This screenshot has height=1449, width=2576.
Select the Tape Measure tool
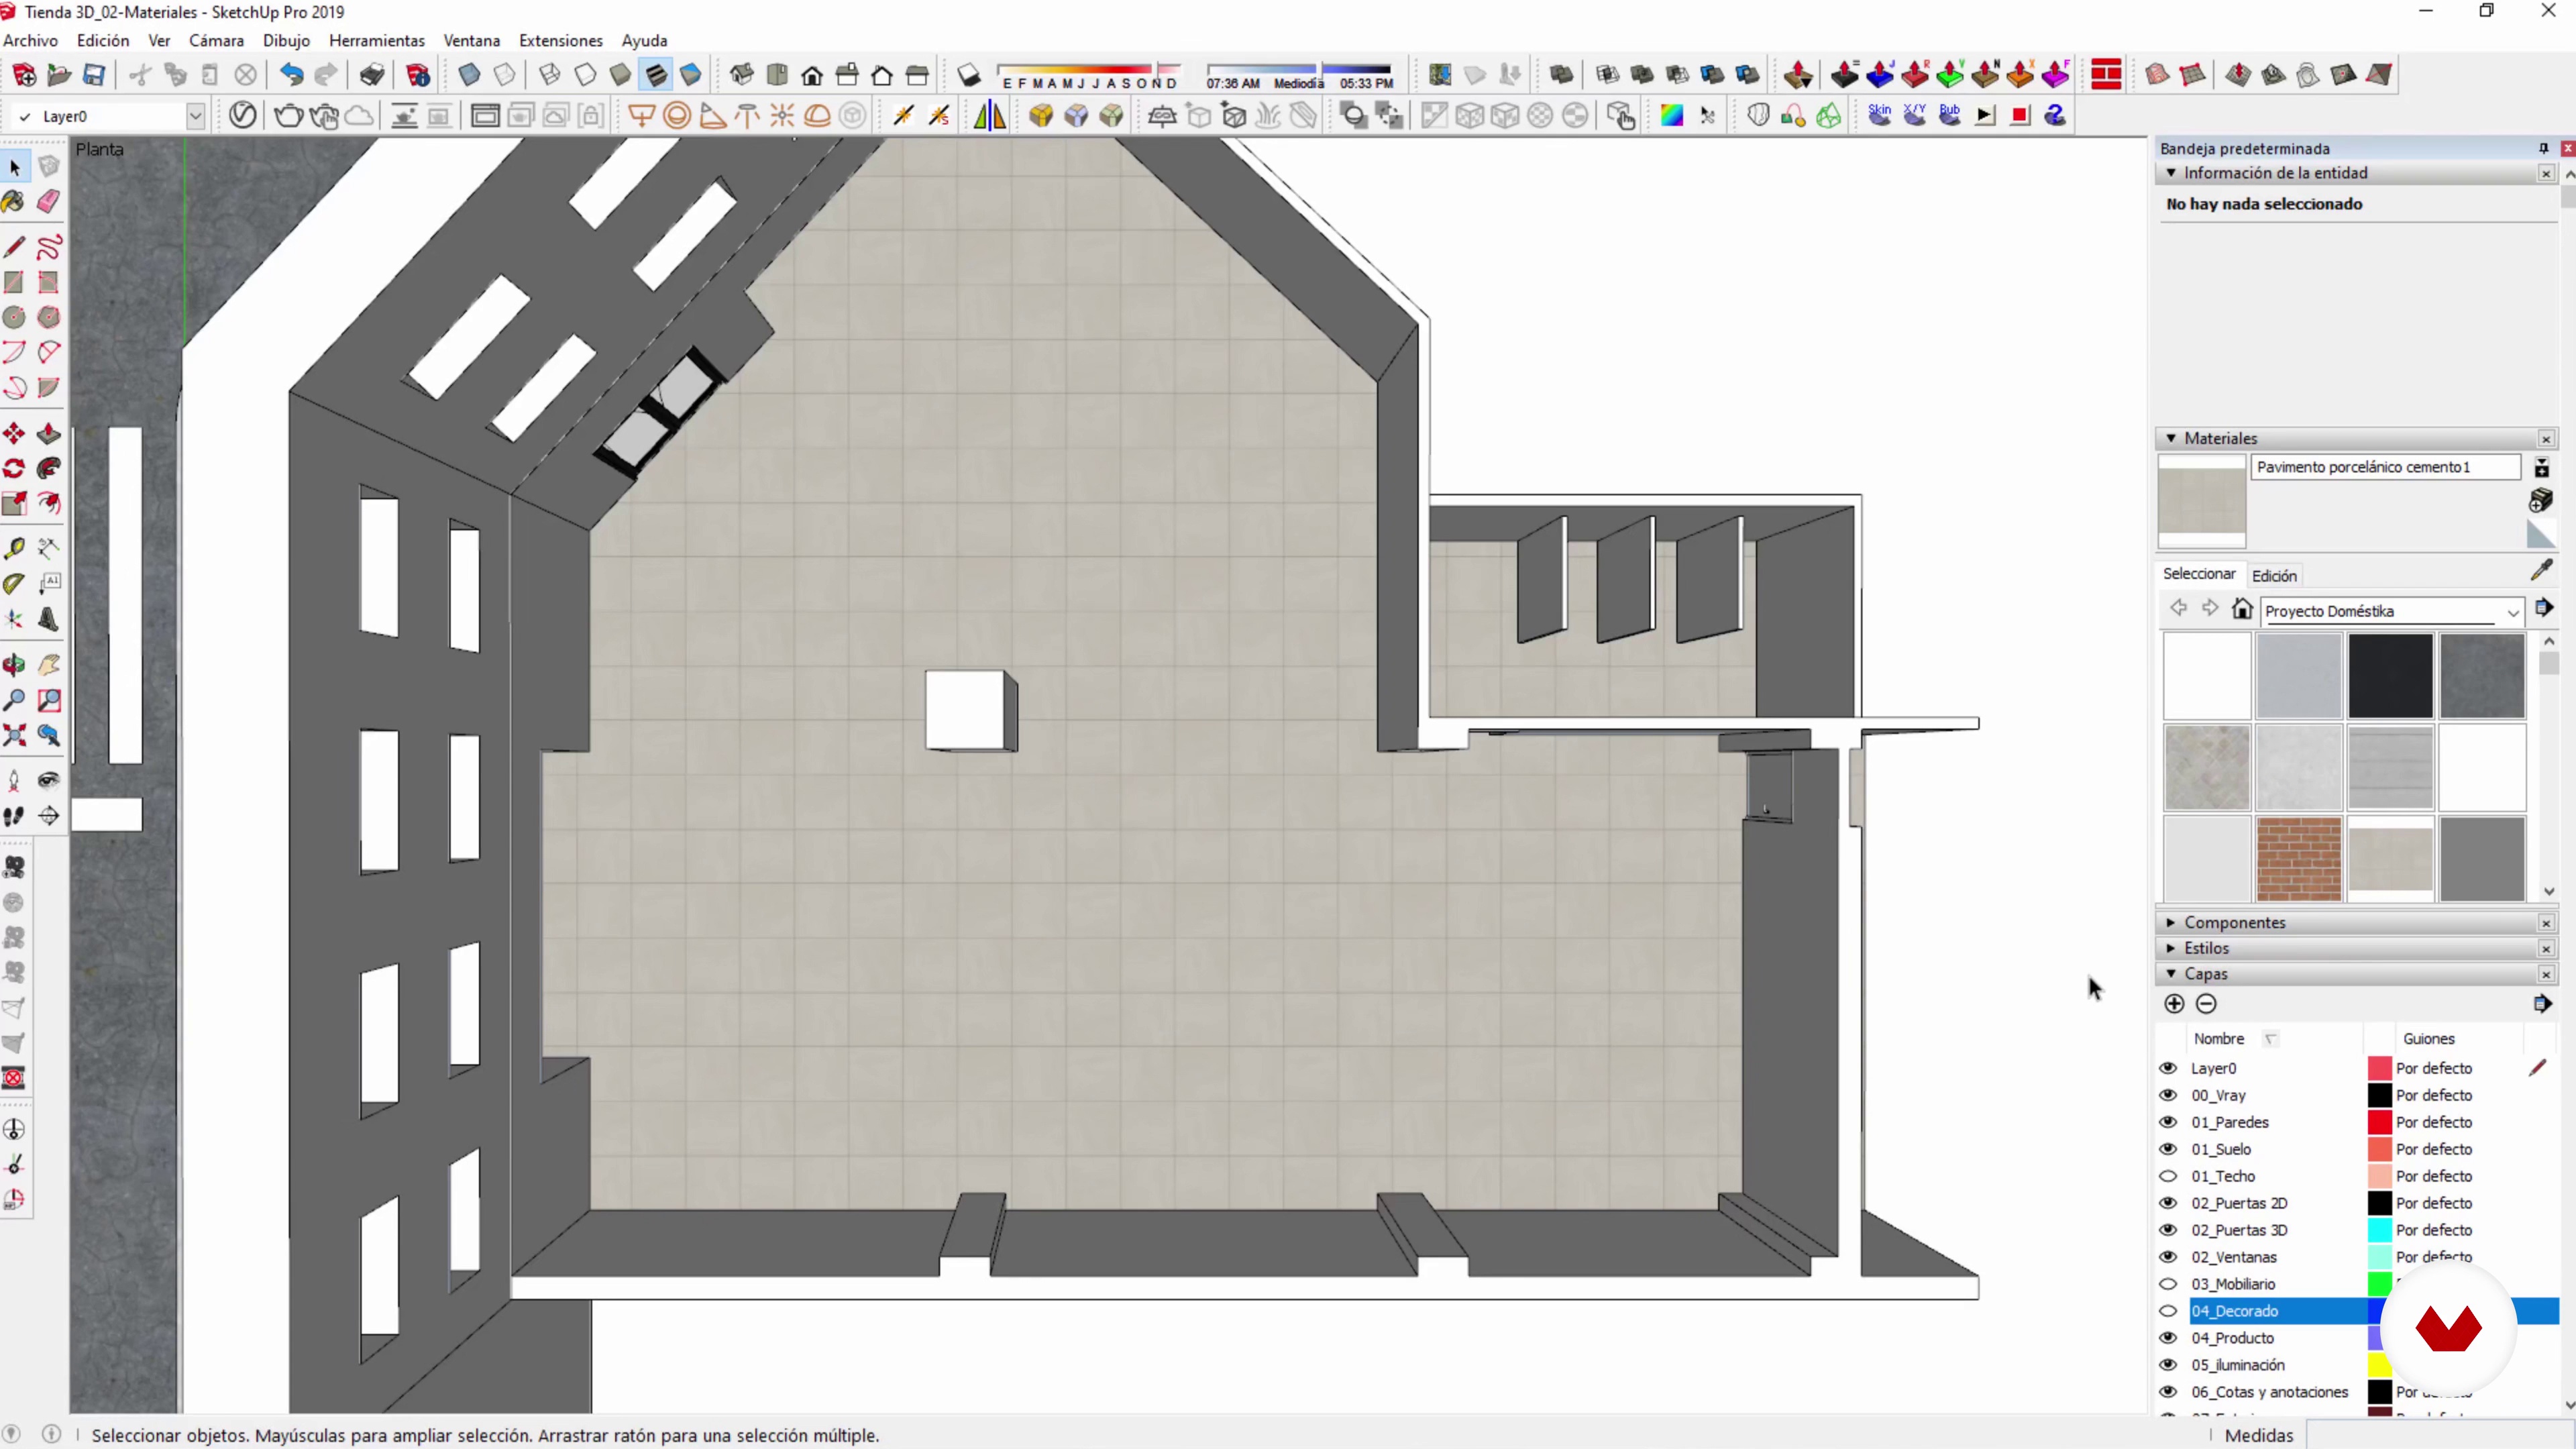(x=14, y=548)
